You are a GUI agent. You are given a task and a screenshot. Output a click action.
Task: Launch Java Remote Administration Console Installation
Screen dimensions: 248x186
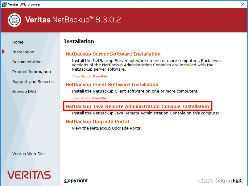click(137, 106)
